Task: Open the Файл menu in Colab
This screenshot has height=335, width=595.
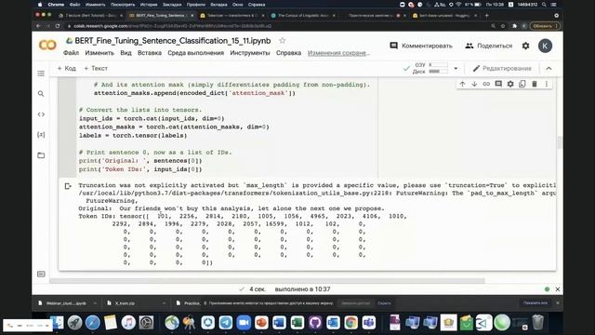Action: coord(71,53)
